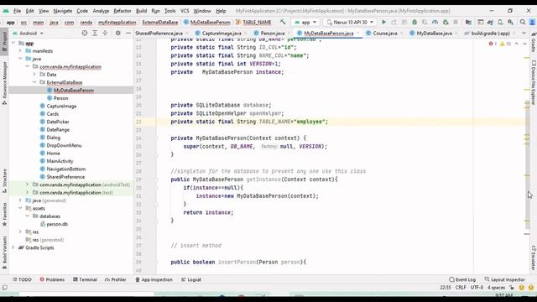Open the Logcat tool window

[x=191, y=279]
